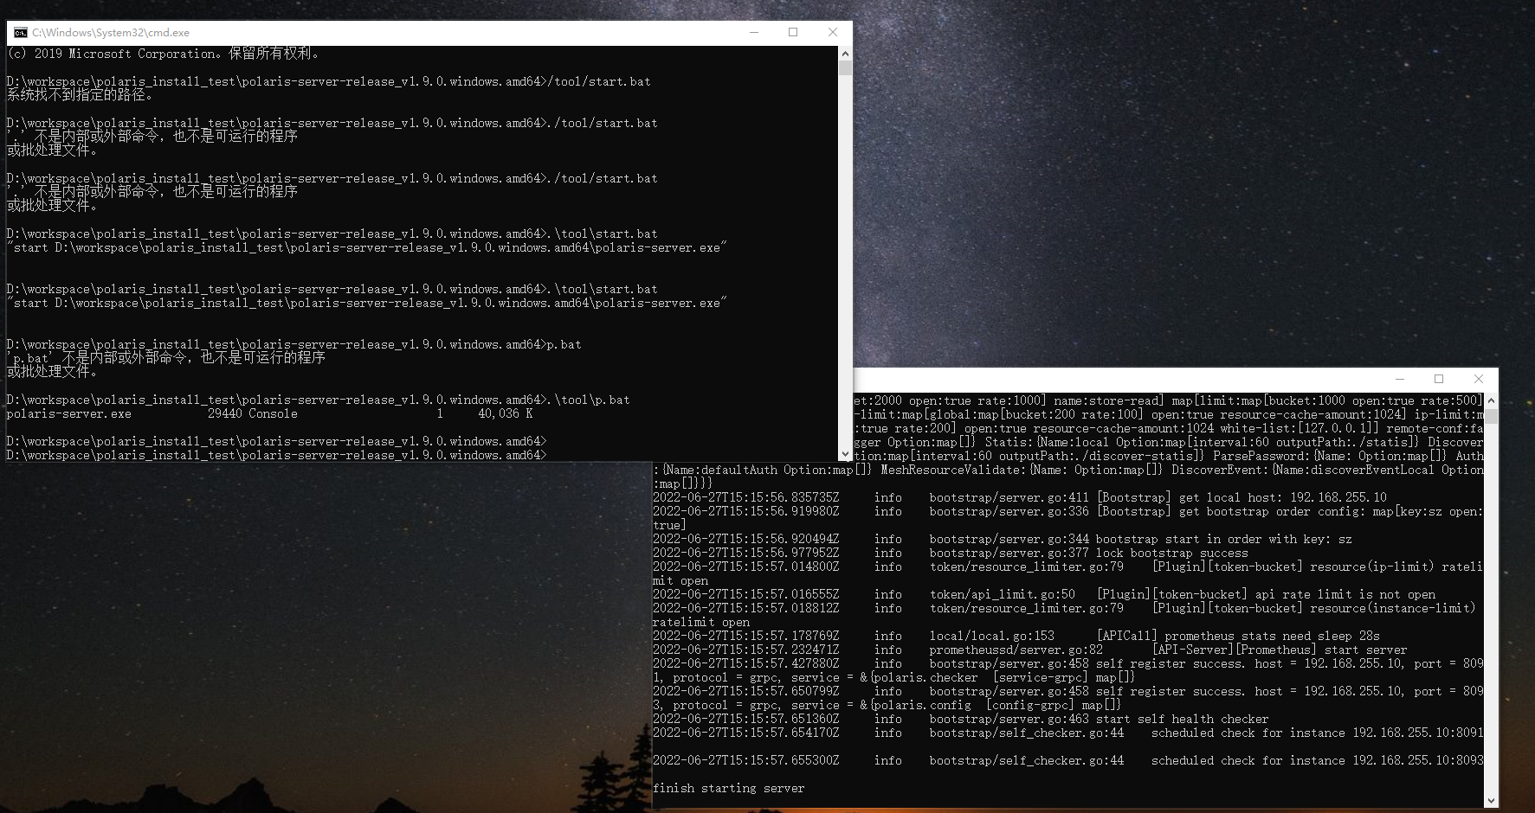Click the path after the last command prompt
The height and width of the screenshot is (813, 1535).
[275, 454]
